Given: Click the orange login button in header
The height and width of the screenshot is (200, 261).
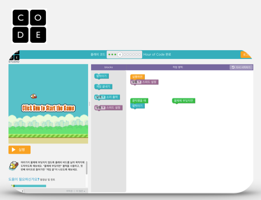Looking at the screenshot, I should 246,54.
